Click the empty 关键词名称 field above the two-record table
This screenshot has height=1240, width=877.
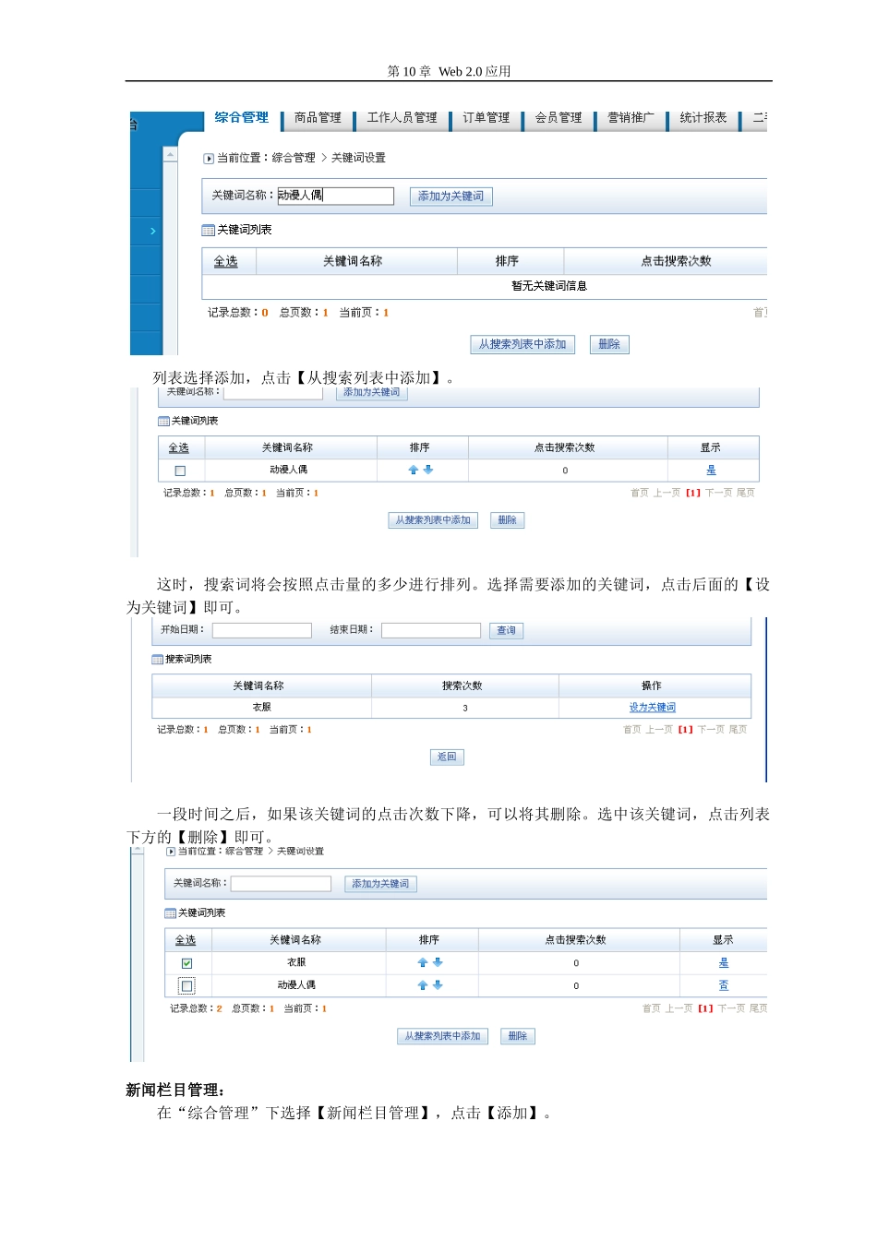pos(281,884)
